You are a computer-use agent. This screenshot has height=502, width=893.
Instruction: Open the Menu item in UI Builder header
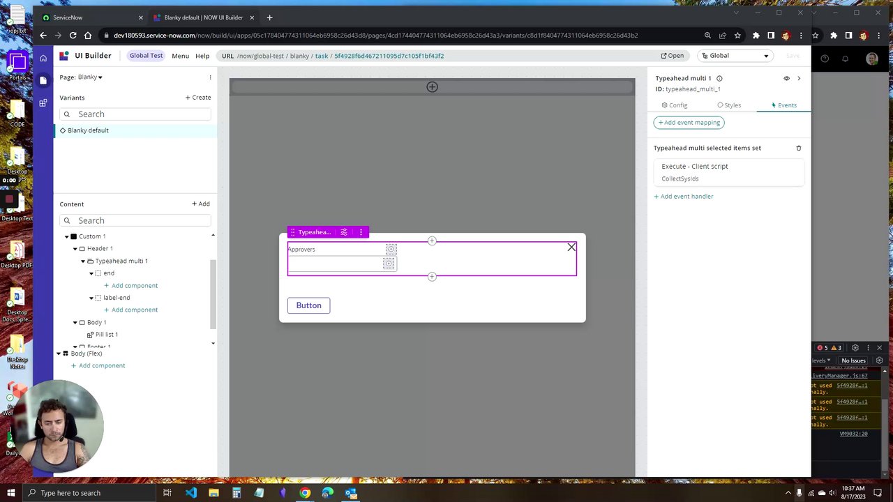tap(180, 56)
